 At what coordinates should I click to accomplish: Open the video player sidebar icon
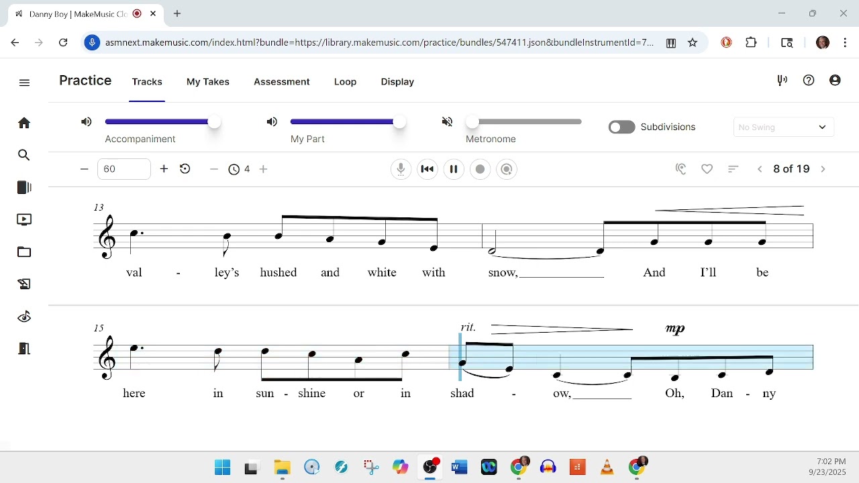click(x=24, y=219)
